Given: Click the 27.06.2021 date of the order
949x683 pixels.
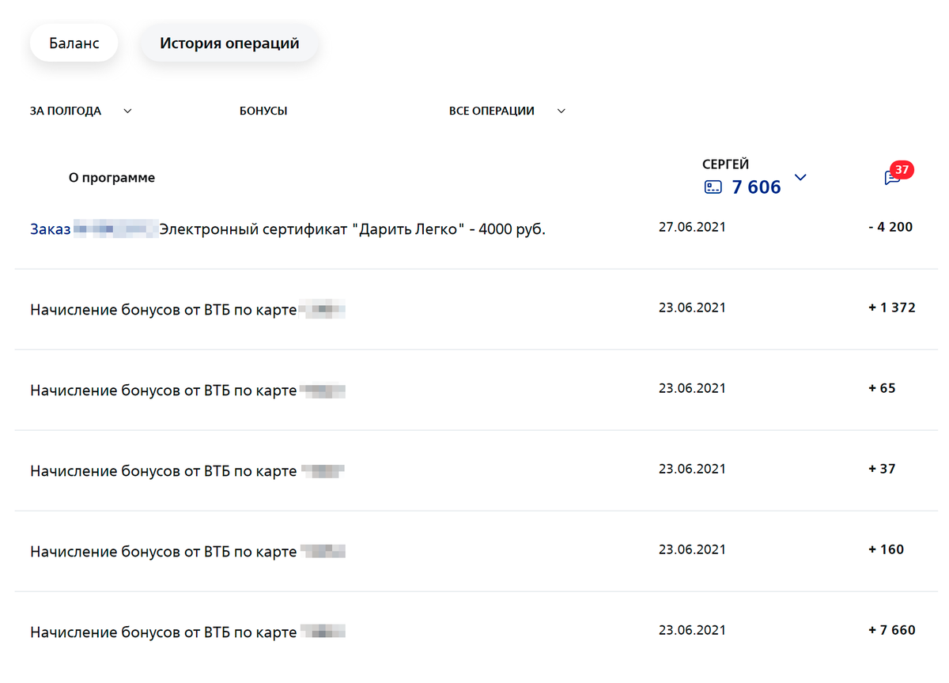Looking at the screenshot, I should pyautogui.click(x=692, y=227).
